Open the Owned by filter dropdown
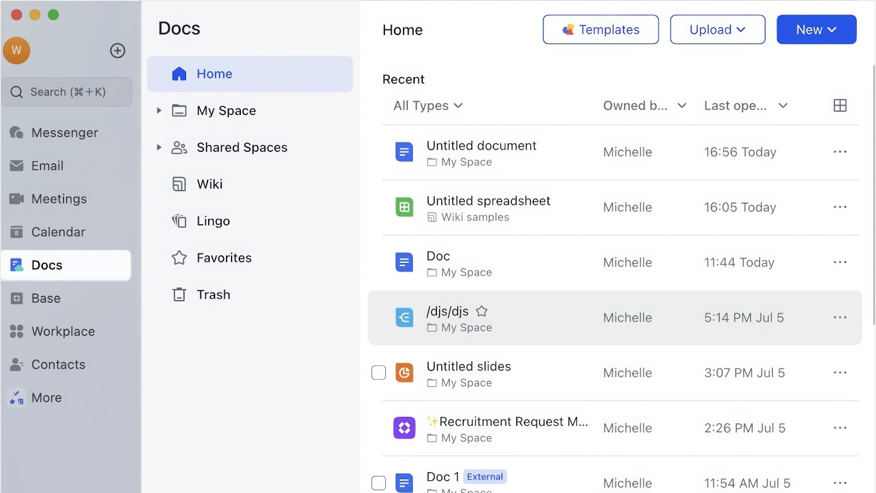 pyautogui.click(x=643, y=105)
